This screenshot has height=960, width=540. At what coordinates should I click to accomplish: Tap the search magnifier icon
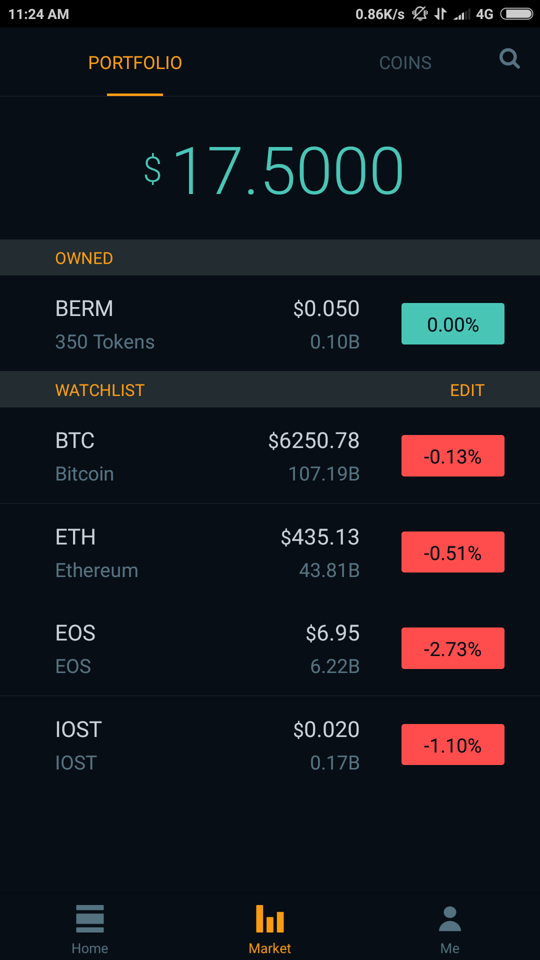point(509,59)
